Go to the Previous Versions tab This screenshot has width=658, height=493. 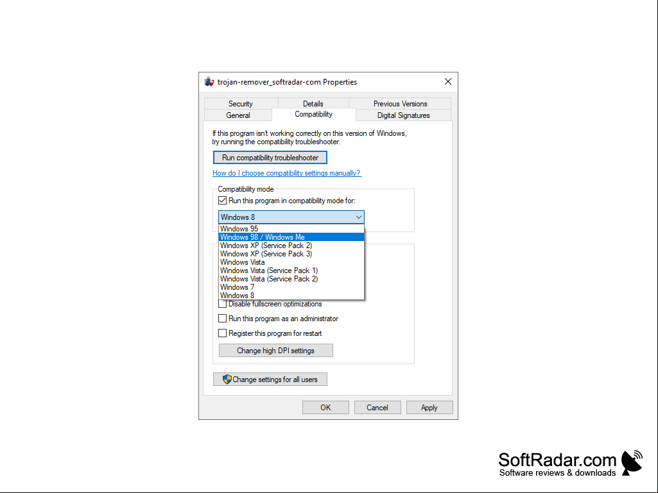click(x=400, y=104)
